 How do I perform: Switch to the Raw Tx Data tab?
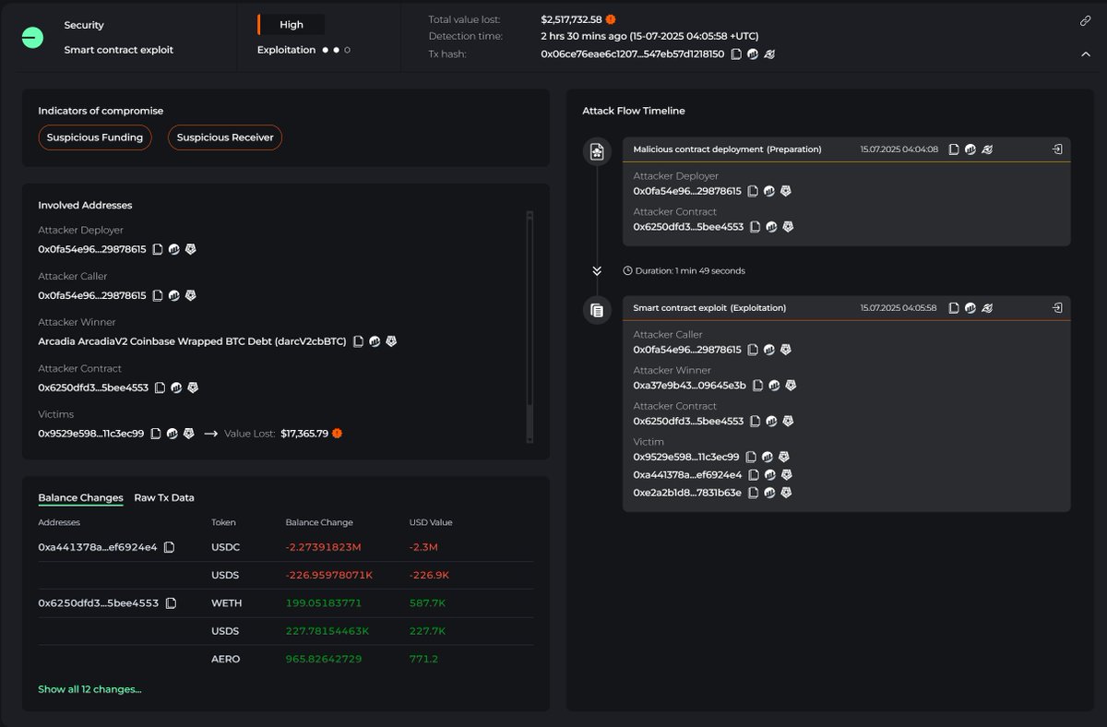[x=163, y=497]
